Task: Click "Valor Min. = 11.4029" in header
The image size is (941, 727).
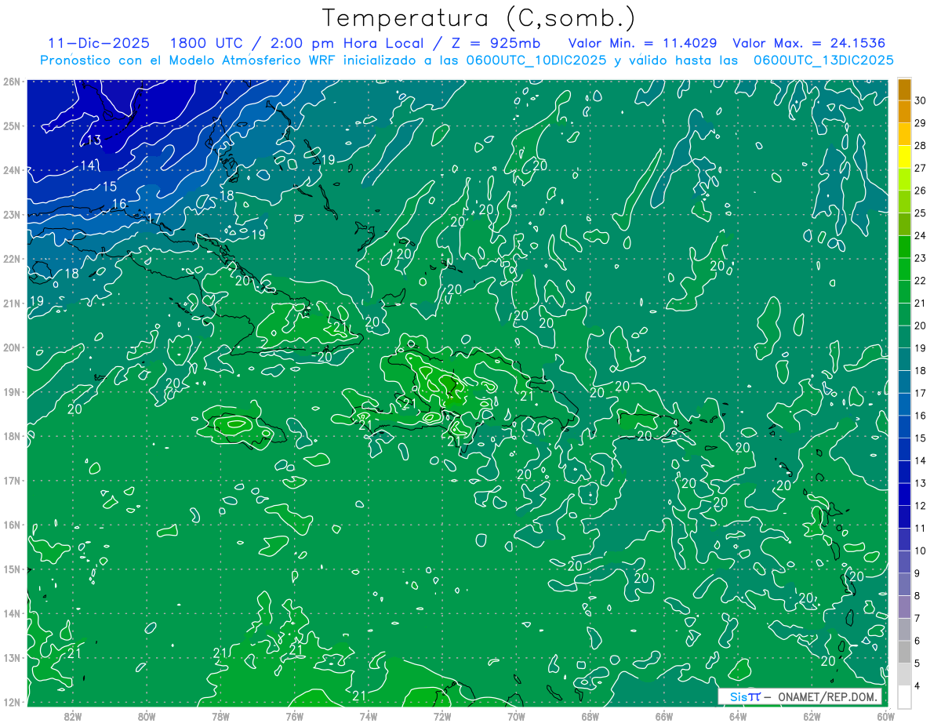Action: click(x=642, y=43)
